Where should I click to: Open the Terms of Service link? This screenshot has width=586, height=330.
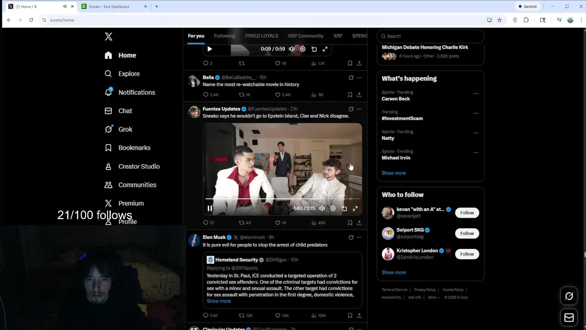tap(395, 290)
